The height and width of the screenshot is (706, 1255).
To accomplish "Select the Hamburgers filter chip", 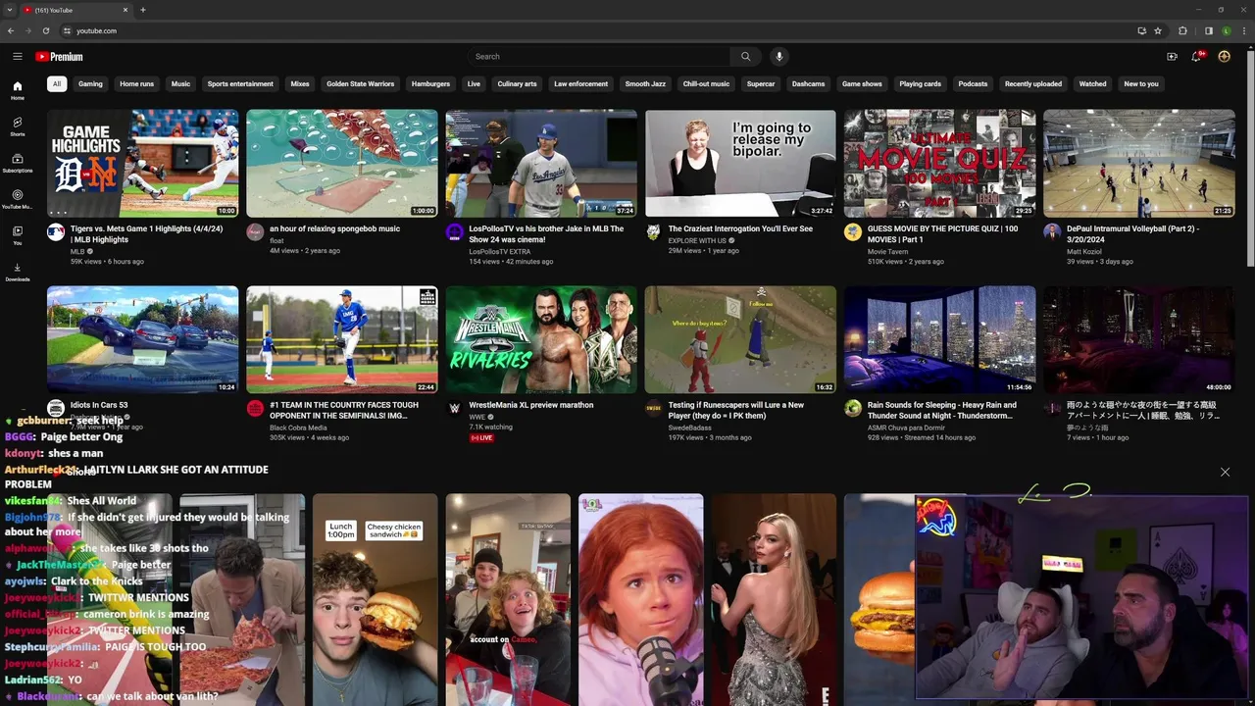I will point(430,84).
